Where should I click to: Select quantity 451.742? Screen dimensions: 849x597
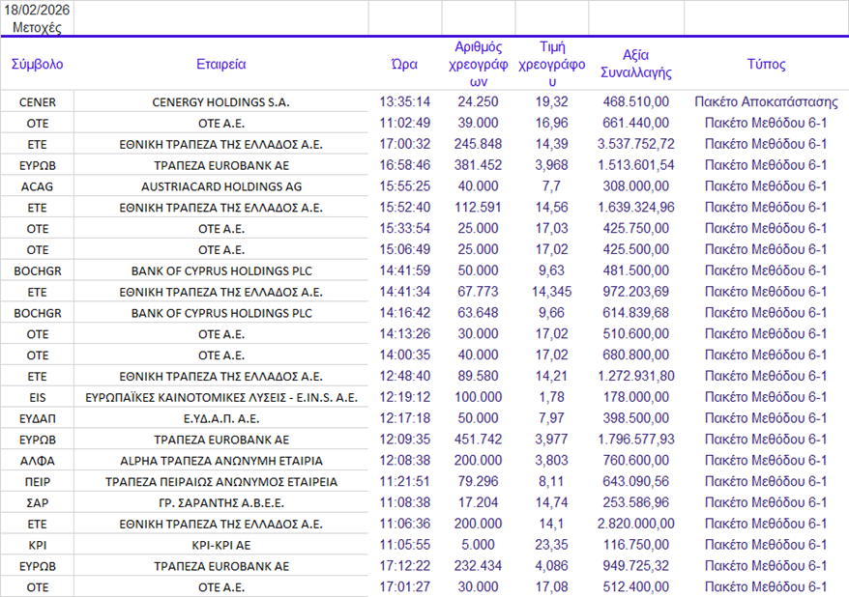pyautogui.click(x=478, y=440)
